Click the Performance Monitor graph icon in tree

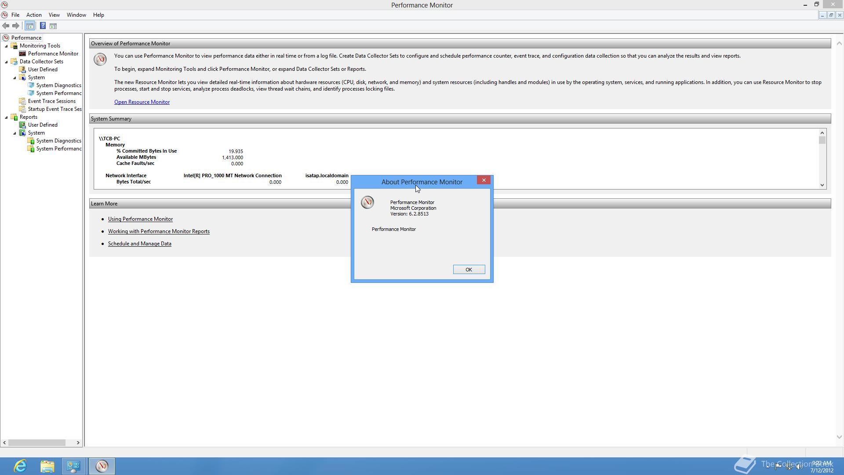tap(22, 54)
